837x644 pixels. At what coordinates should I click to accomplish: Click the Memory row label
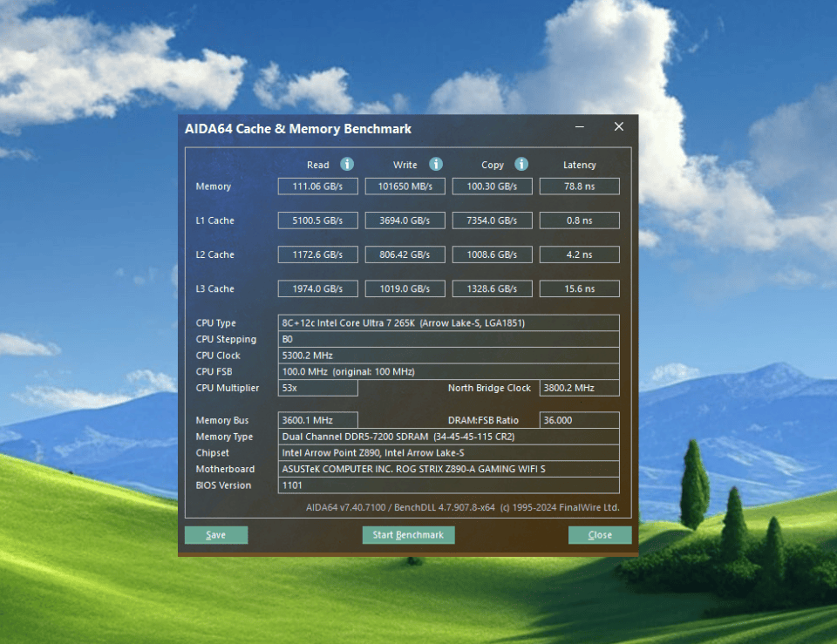point(214,186)
